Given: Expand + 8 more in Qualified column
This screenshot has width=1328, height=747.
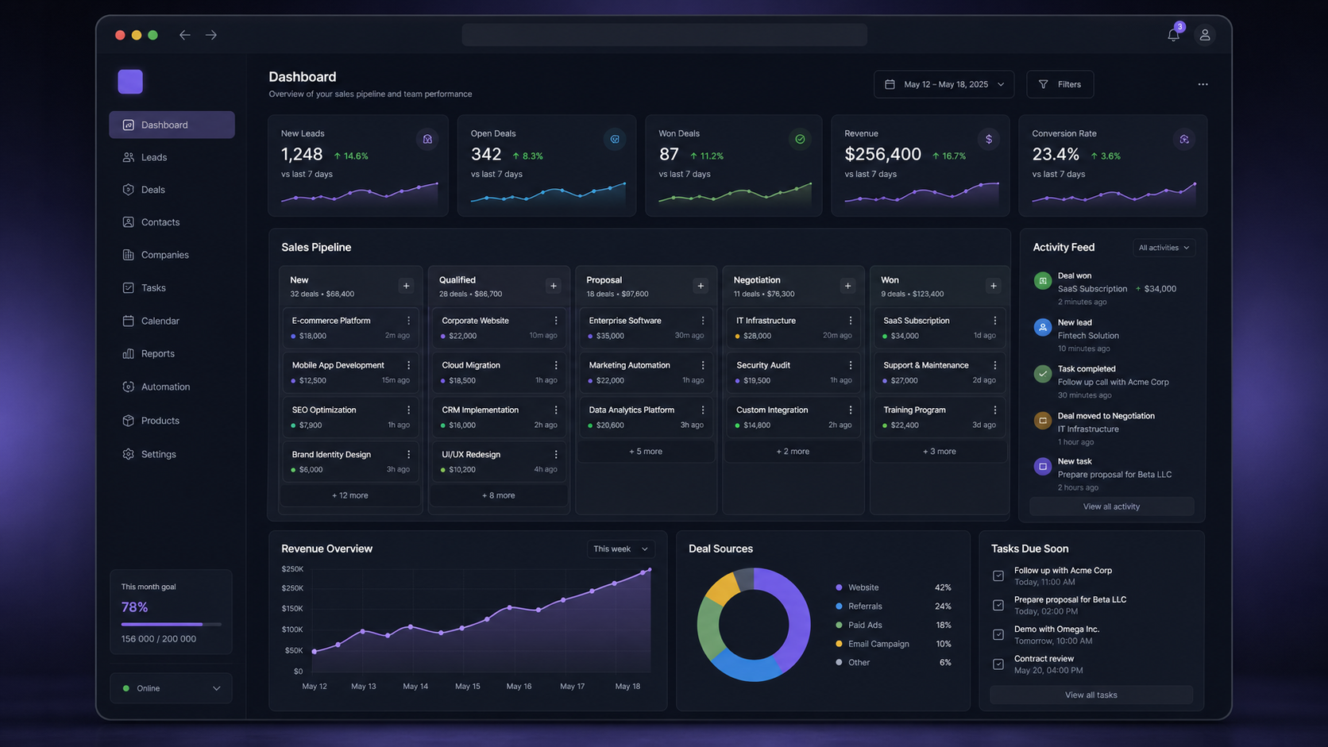Looking at the screenshot, I should [499, 495].
